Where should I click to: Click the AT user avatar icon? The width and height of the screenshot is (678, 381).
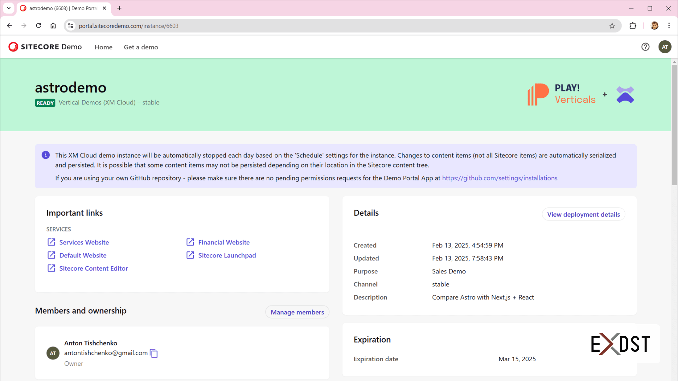pos(665,47)
